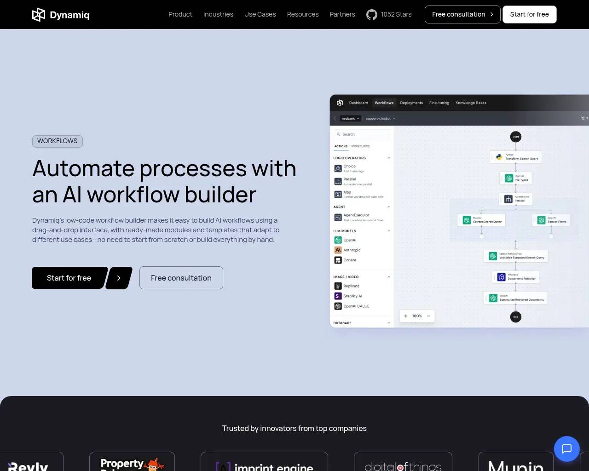Image resolution: width=589 pixels, height=471 pixels.
Task: Select the Extract Filters node
Action: pyautogui.click(x=551, y=220)
